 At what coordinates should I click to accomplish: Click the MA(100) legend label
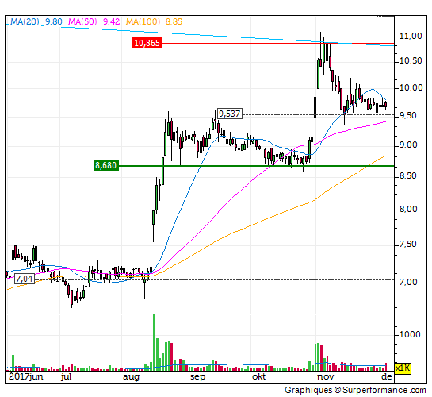(x=143, y=21)
